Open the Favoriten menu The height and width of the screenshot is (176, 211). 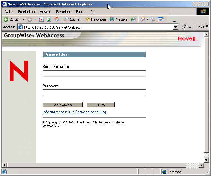[x=63, y=12]
